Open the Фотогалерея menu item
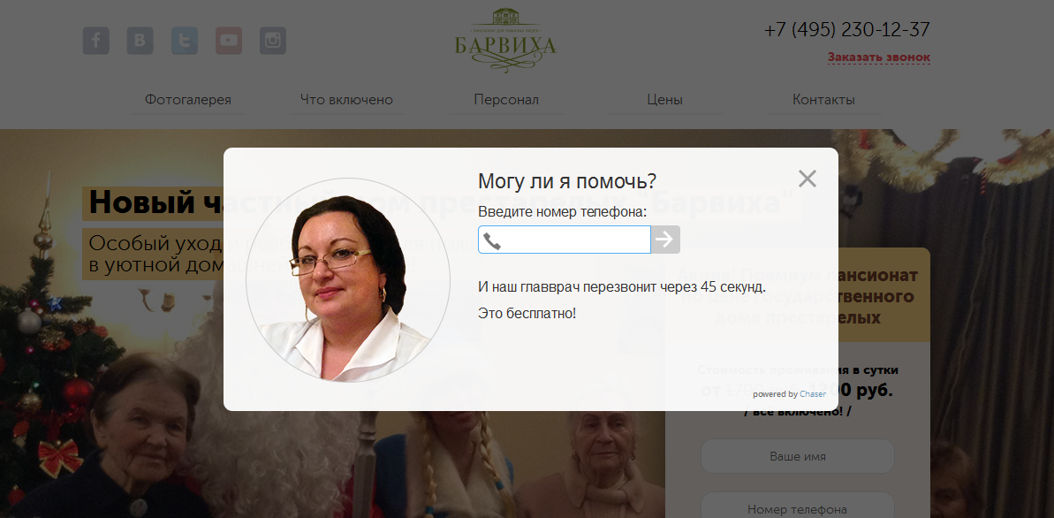Screen dimensions: 1054x518 point(188,100)
